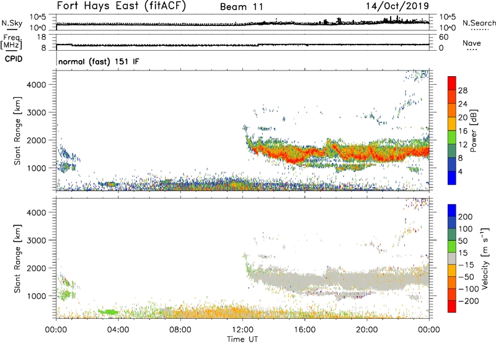Click the 'N.Sky' legend label
This screenshot has width=496, height=343.
click(x=12, y=24)
